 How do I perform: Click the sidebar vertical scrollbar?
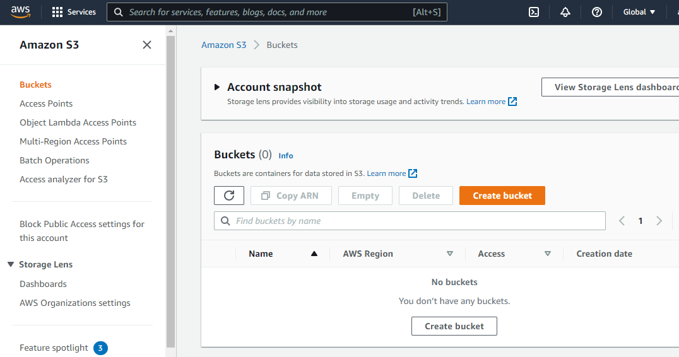[x=170, y=191]
